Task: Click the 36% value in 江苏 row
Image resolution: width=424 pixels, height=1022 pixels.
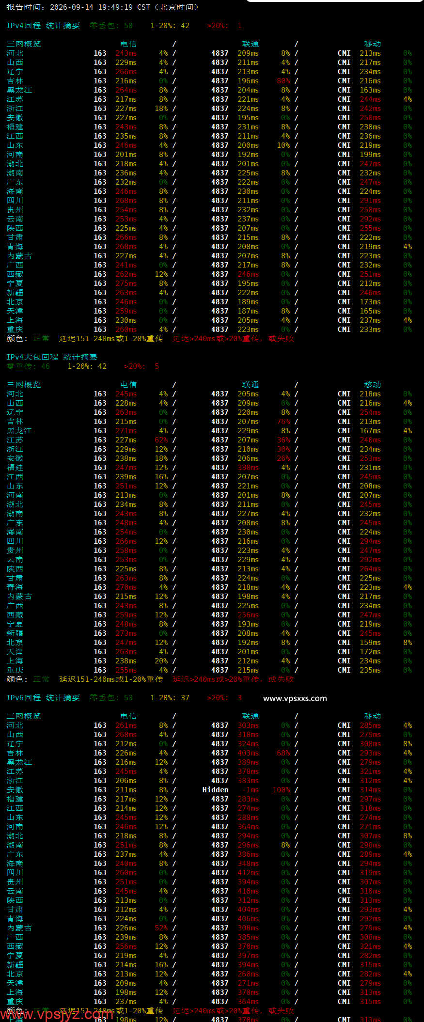Action: click(x=283, y=440)
